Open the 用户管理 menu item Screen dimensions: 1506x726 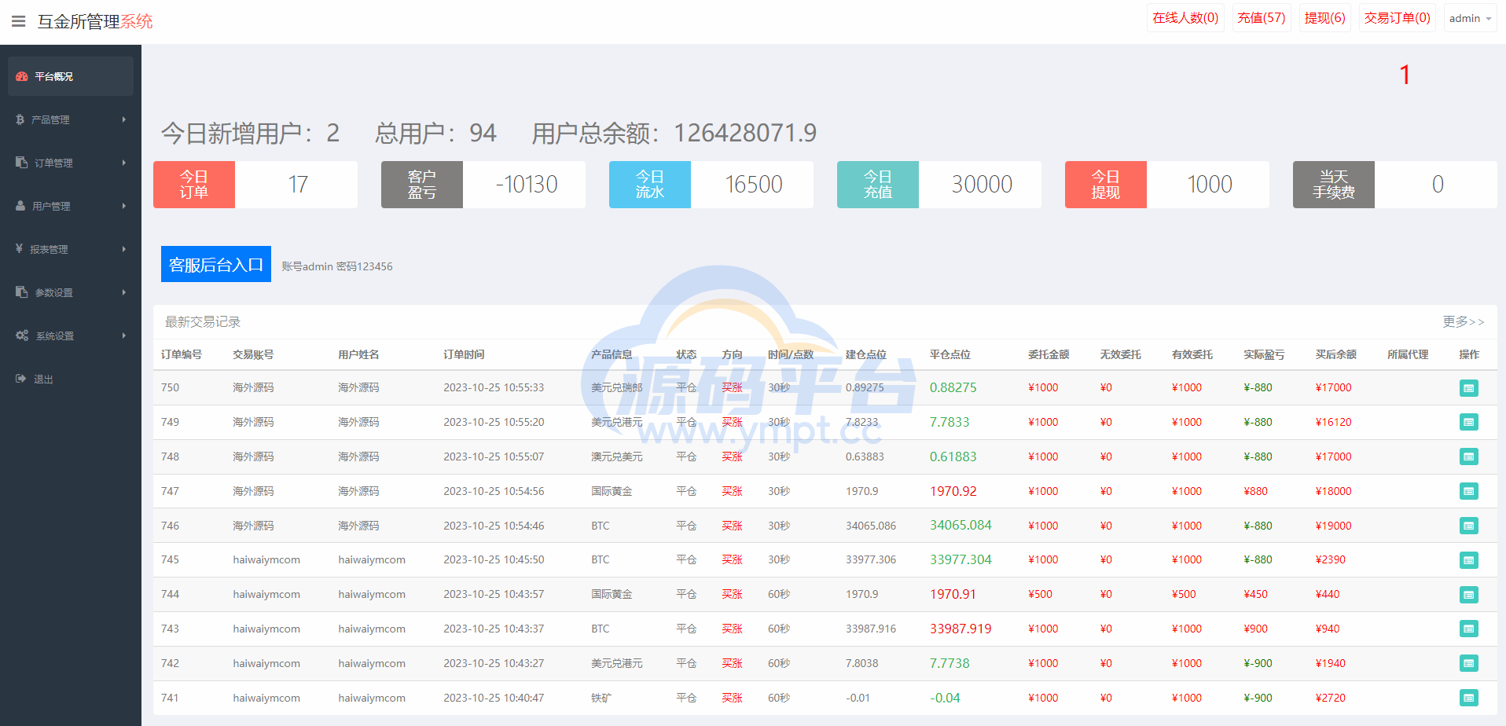click(x=71, y=206)
